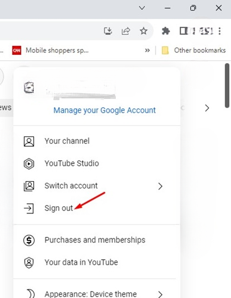Screen dimensions: 231x298
Task: Open Purchases and memberships
Action: point(97,240)
